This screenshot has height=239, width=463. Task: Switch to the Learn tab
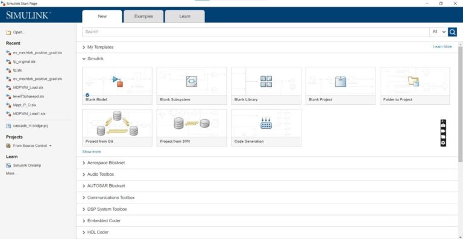coord(184,16)
